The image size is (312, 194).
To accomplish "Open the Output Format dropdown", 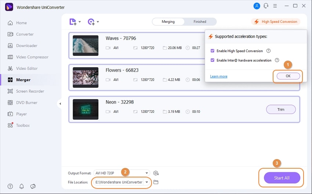I will tap(121, 173).
